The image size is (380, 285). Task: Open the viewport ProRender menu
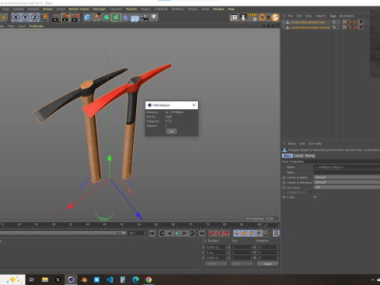[x=36, y=26]
